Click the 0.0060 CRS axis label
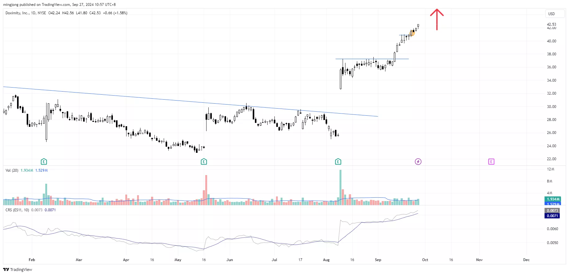569x275 pixels. (552, 229)
